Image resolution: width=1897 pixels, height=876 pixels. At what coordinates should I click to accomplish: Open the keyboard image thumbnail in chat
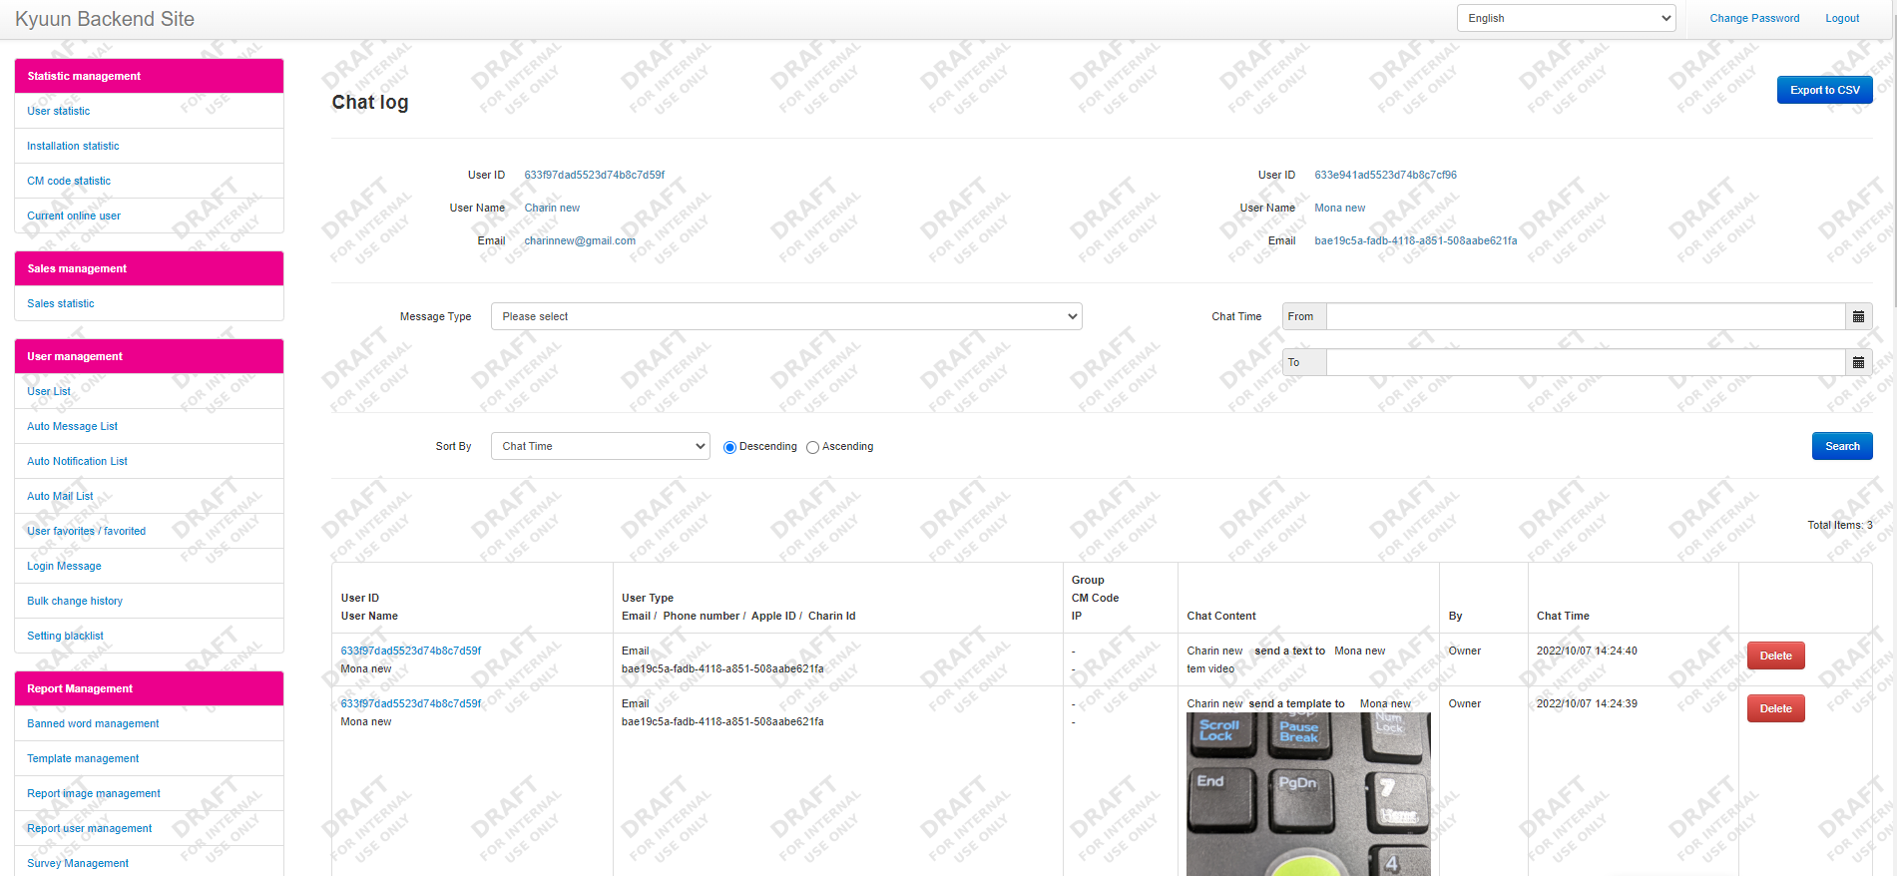pyautogui.click(x=1307, y=793)
